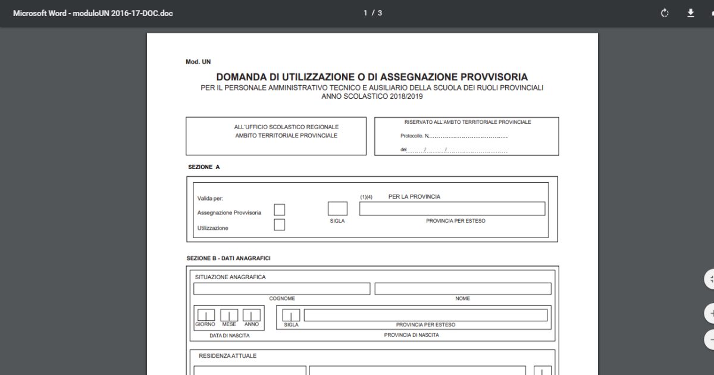Check the Utilizzazione checkbox
714x375 pixels.
coord(278,224)
